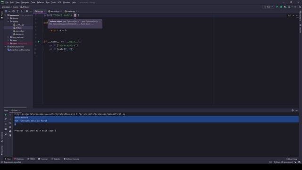Select first.py in the project tree
Image resolution: width=302 pixels, height=170 pixels.
pyautogui.click(x=17, y=28)
